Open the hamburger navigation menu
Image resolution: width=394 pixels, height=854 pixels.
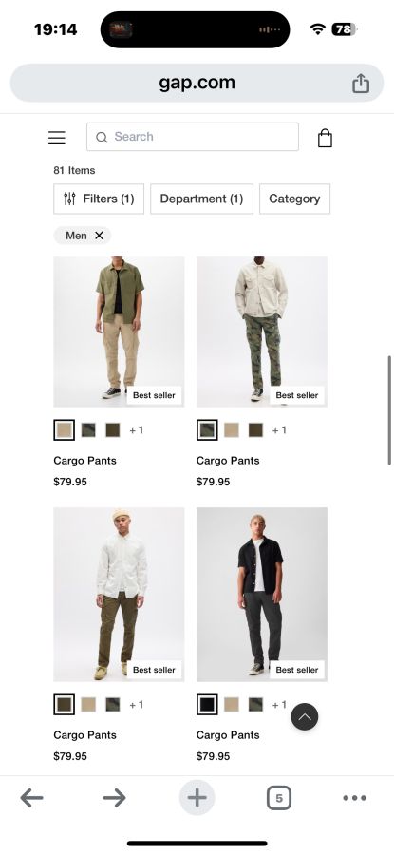(57, 138)
